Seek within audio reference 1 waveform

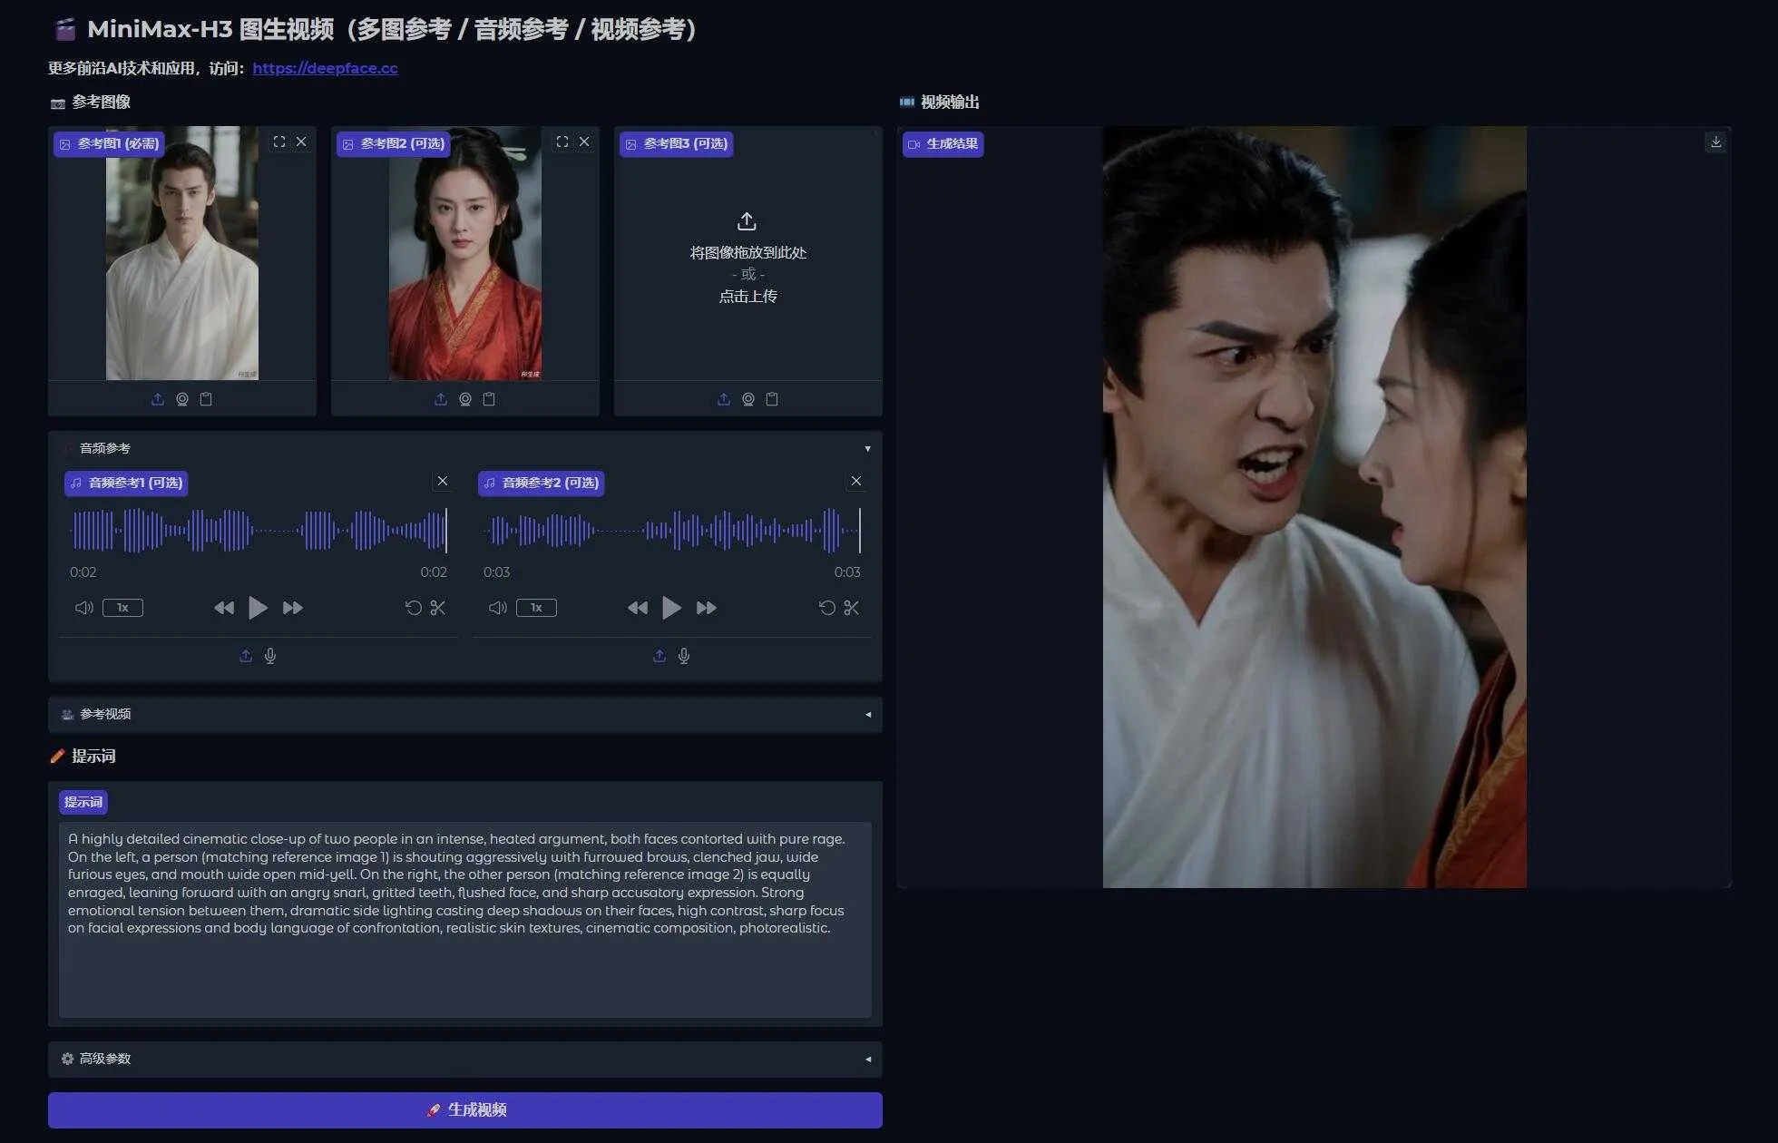click(259, 531)
